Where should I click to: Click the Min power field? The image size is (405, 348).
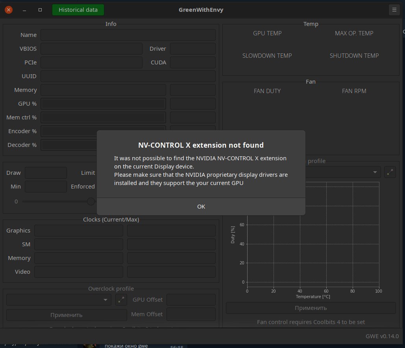(46, 187)
